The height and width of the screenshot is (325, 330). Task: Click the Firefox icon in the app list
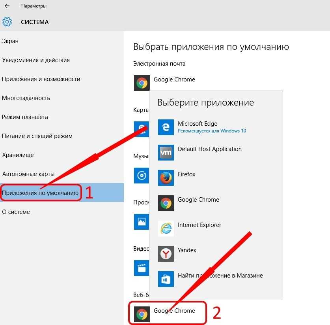pos(166,178)
